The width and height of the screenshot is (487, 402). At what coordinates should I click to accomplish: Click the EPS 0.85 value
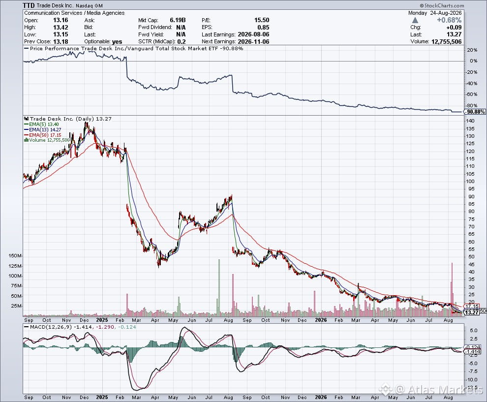[263, 28]
